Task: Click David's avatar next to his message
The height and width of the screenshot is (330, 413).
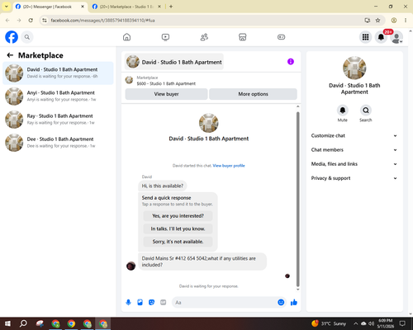Action: [x=131, y=266]
